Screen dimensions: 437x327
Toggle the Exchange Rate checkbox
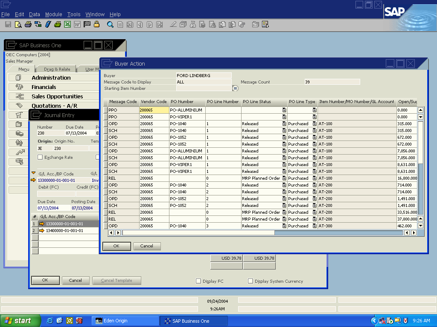(40, 158)
